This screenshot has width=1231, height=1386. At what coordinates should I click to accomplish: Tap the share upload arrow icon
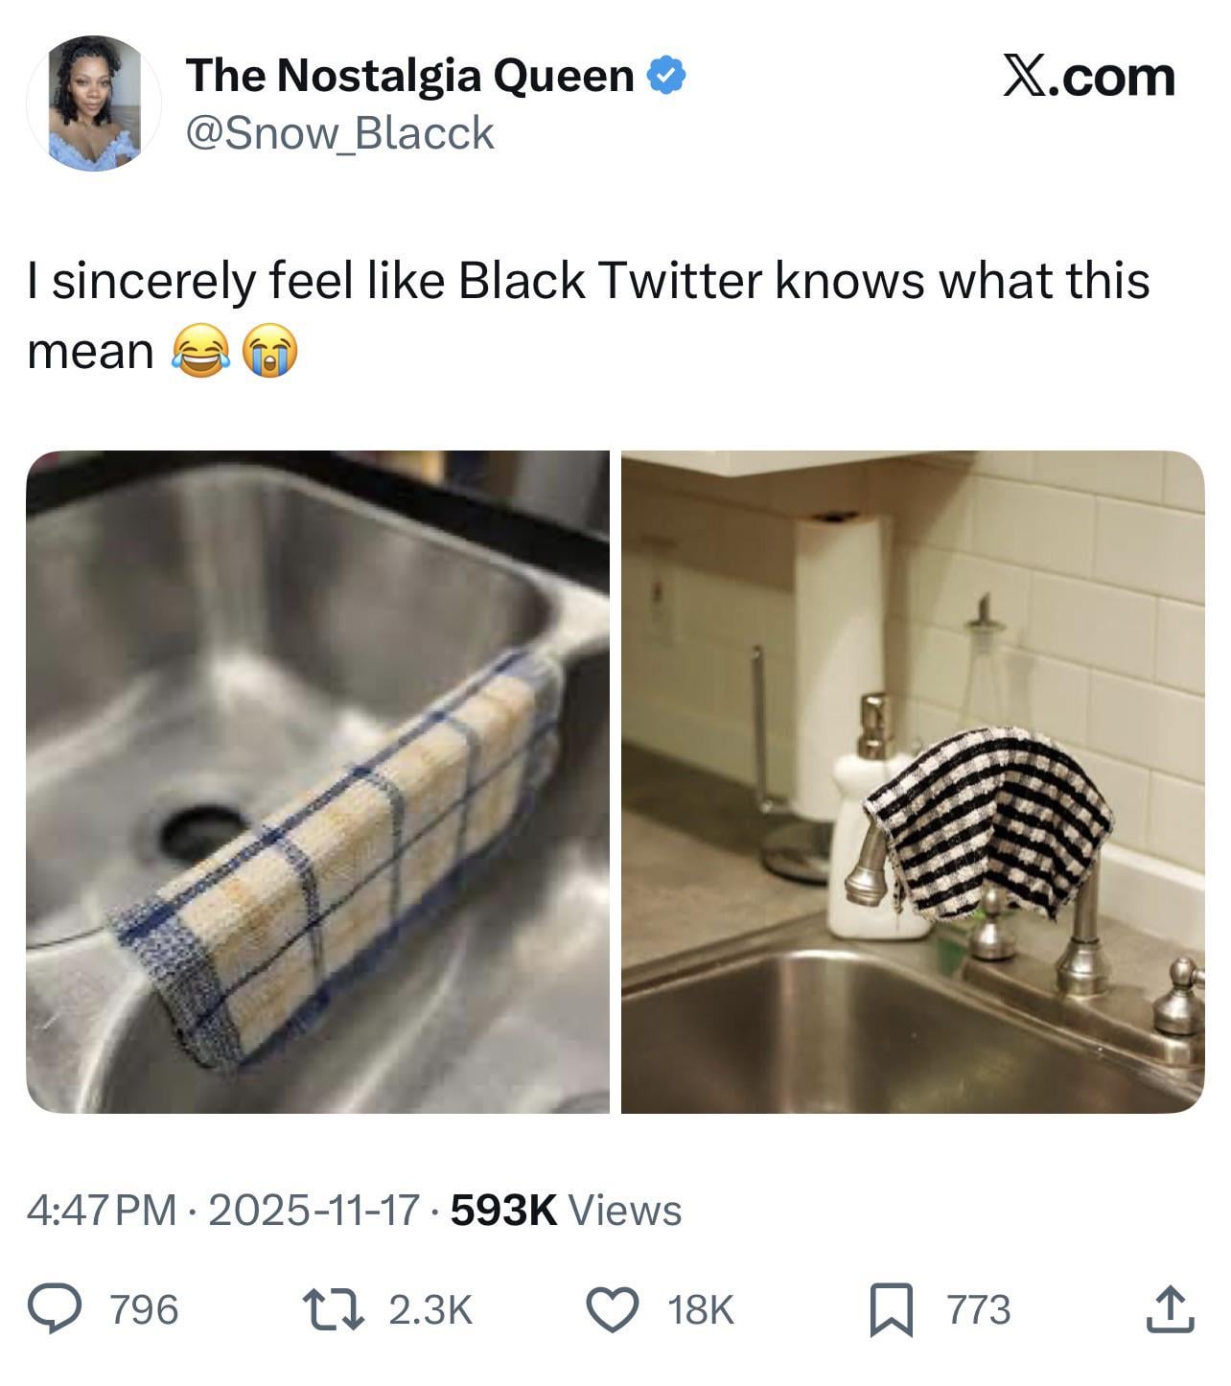pos(1170,1309)
